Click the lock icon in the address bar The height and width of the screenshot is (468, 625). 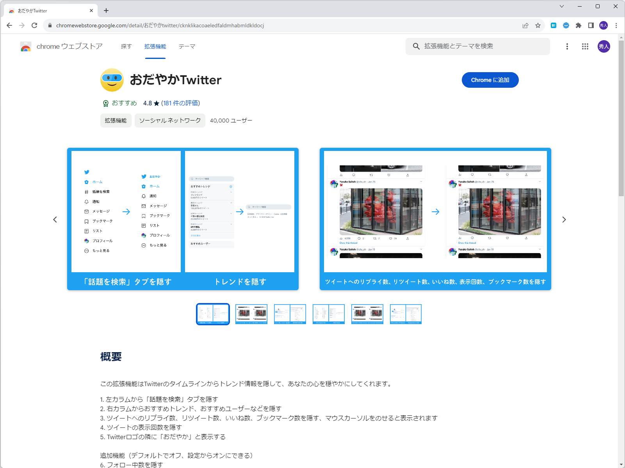50,25
